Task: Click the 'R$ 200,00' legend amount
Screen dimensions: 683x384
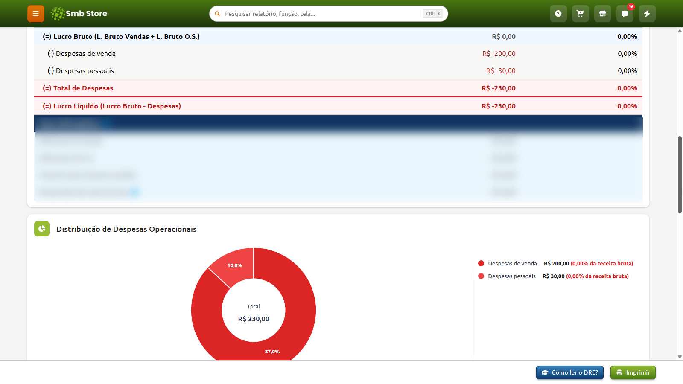Action: [556, 263]
